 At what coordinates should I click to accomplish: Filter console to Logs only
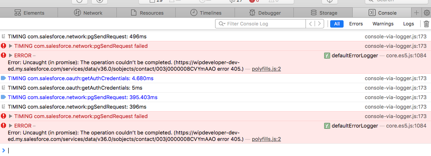[408, 24]
